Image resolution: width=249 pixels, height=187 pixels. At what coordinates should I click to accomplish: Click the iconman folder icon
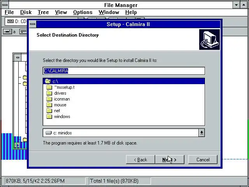tap(49, 99)
